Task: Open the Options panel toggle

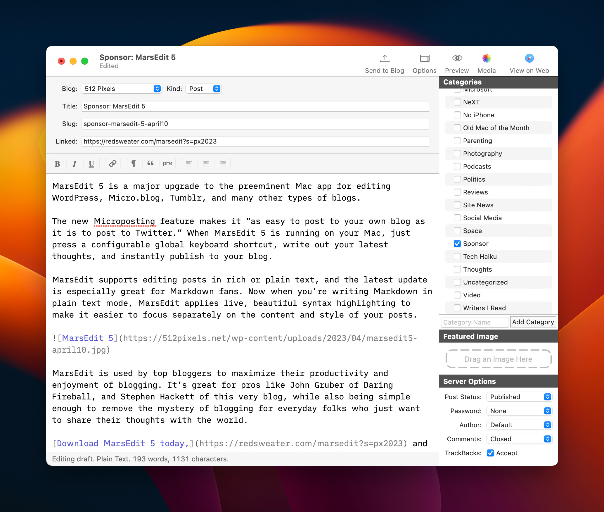Action: coord(425,58)
